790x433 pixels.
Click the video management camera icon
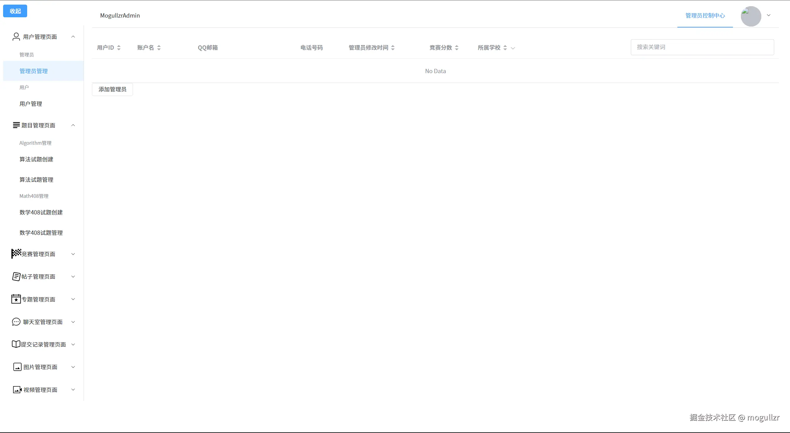(x=17, y=390)
